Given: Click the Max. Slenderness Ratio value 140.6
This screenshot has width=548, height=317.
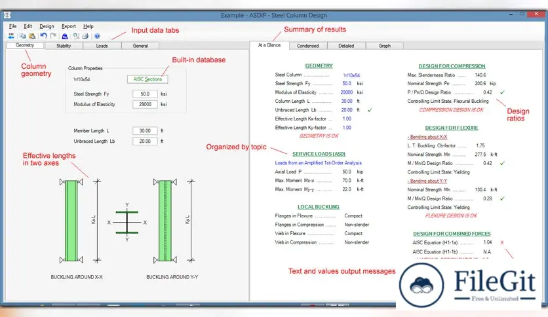Looking at the screenshot, I should 480,75.
